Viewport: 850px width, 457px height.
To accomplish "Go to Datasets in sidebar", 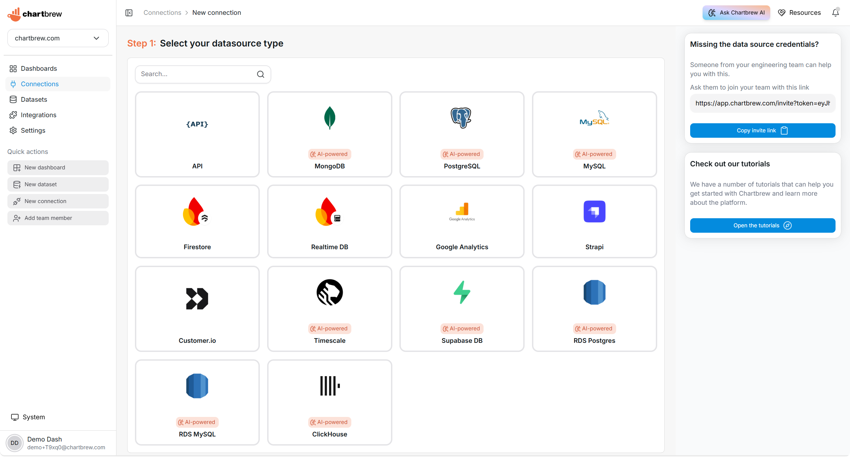I will coord(34,99).
